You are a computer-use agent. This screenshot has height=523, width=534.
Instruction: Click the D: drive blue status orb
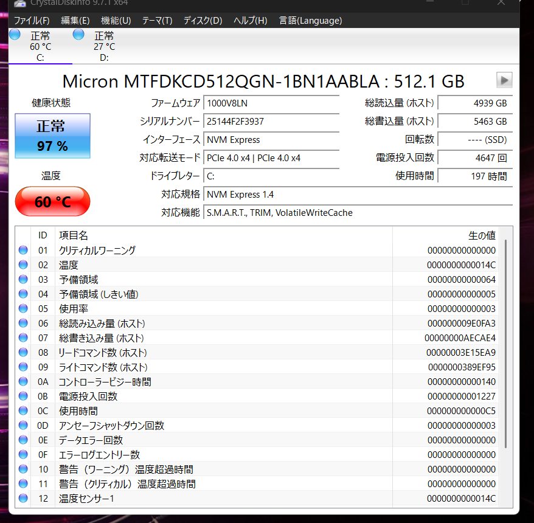click(x=78, y=34)
